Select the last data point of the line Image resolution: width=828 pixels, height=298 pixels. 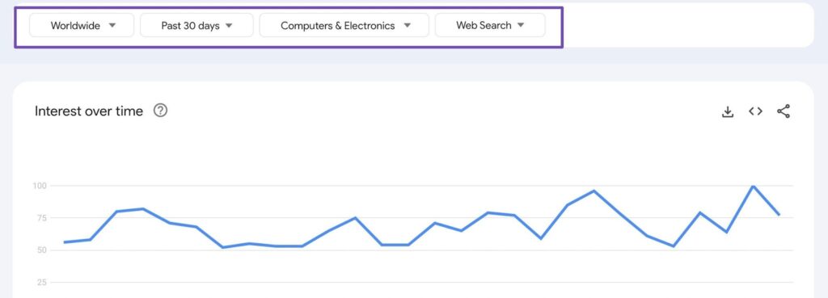(779, 215)
